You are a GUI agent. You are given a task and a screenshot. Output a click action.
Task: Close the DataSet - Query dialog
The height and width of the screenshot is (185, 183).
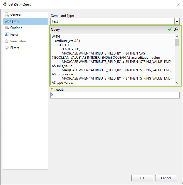pos(178,4)
